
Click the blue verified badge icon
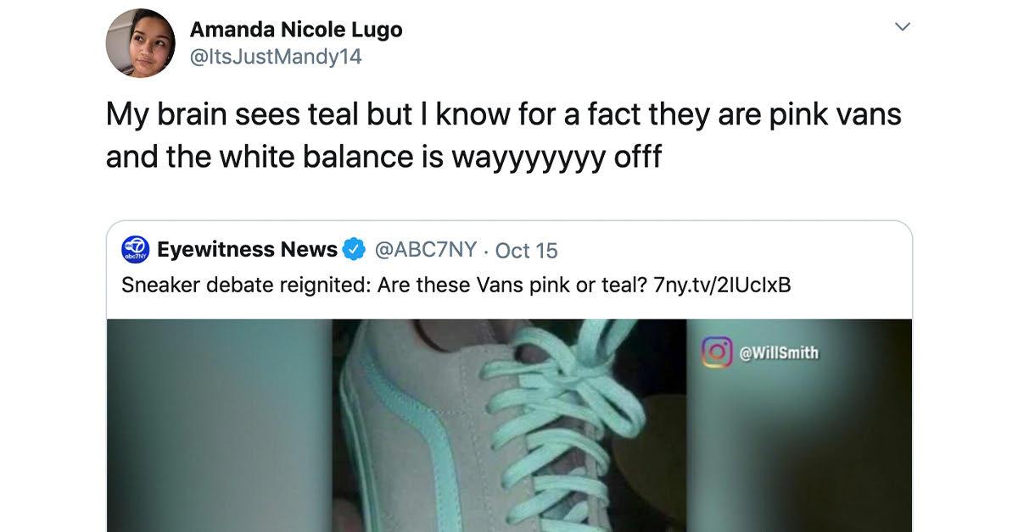pyautogui.click(x=354, y=250)
